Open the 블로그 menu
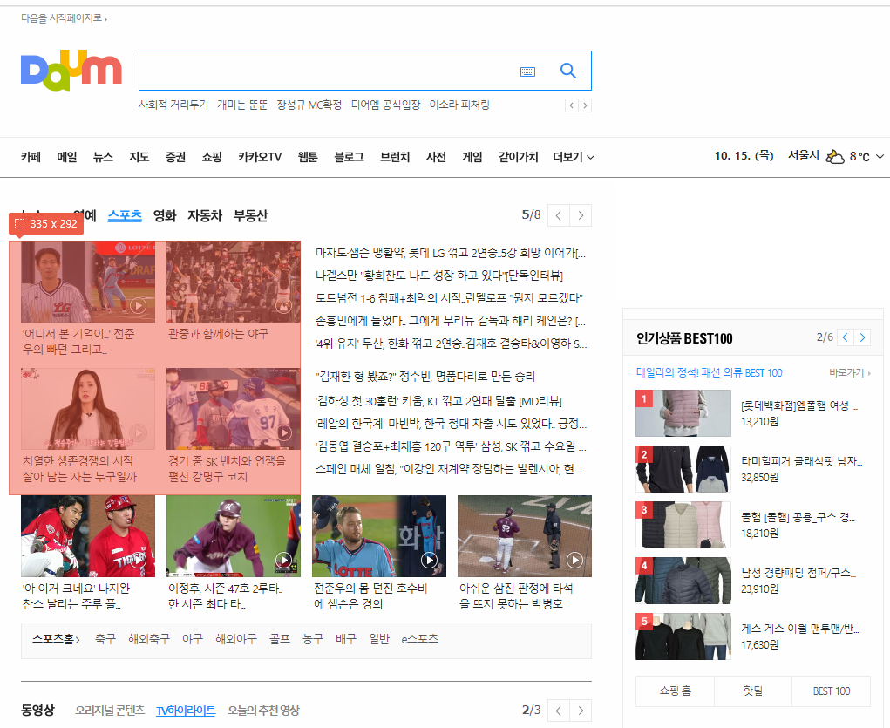This screenshot has width=890, height=728. point(349,157)
